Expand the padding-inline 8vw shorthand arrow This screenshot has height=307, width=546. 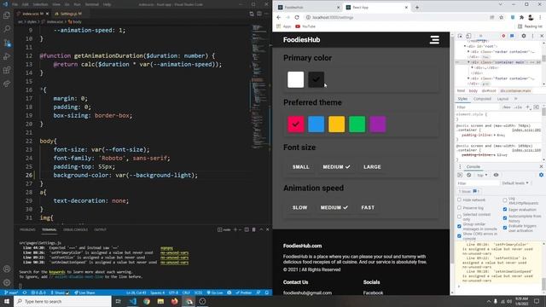point(495,135)
